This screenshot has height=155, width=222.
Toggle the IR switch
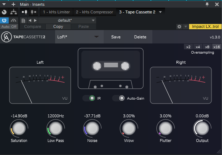click(92, 98)
